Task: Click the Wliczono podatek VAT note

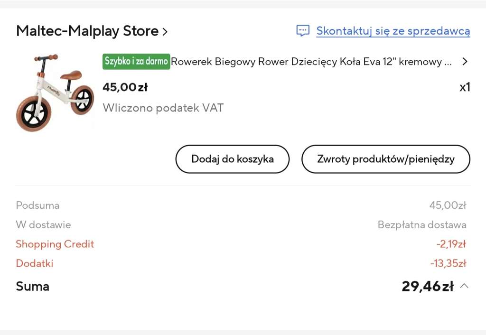Action: click(x=163, y=108)
